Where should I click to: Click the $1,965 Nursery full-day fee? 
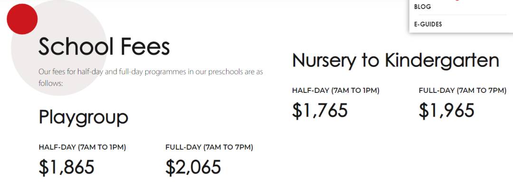pos(446,110)
